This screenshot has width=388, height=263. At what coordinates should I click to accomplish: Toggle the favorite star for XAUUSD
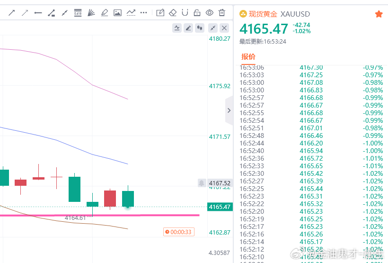coord(379,14)
